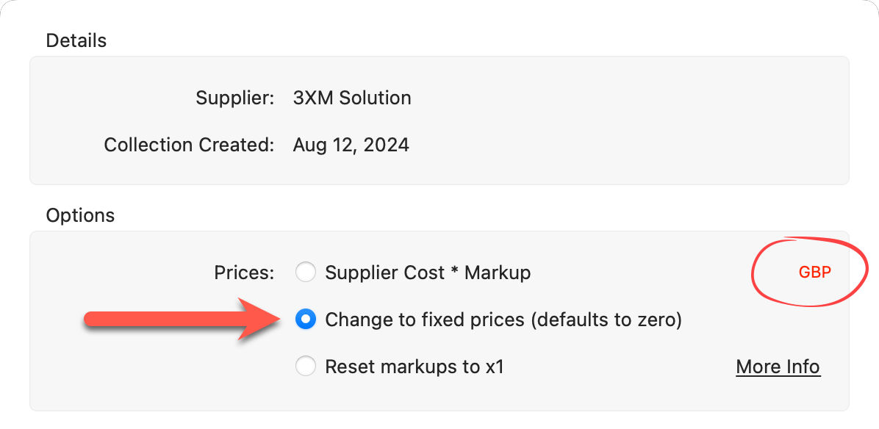The image size is (879, 429).
Task: Click the tip of the red arrow
Action: pos(279,319)
